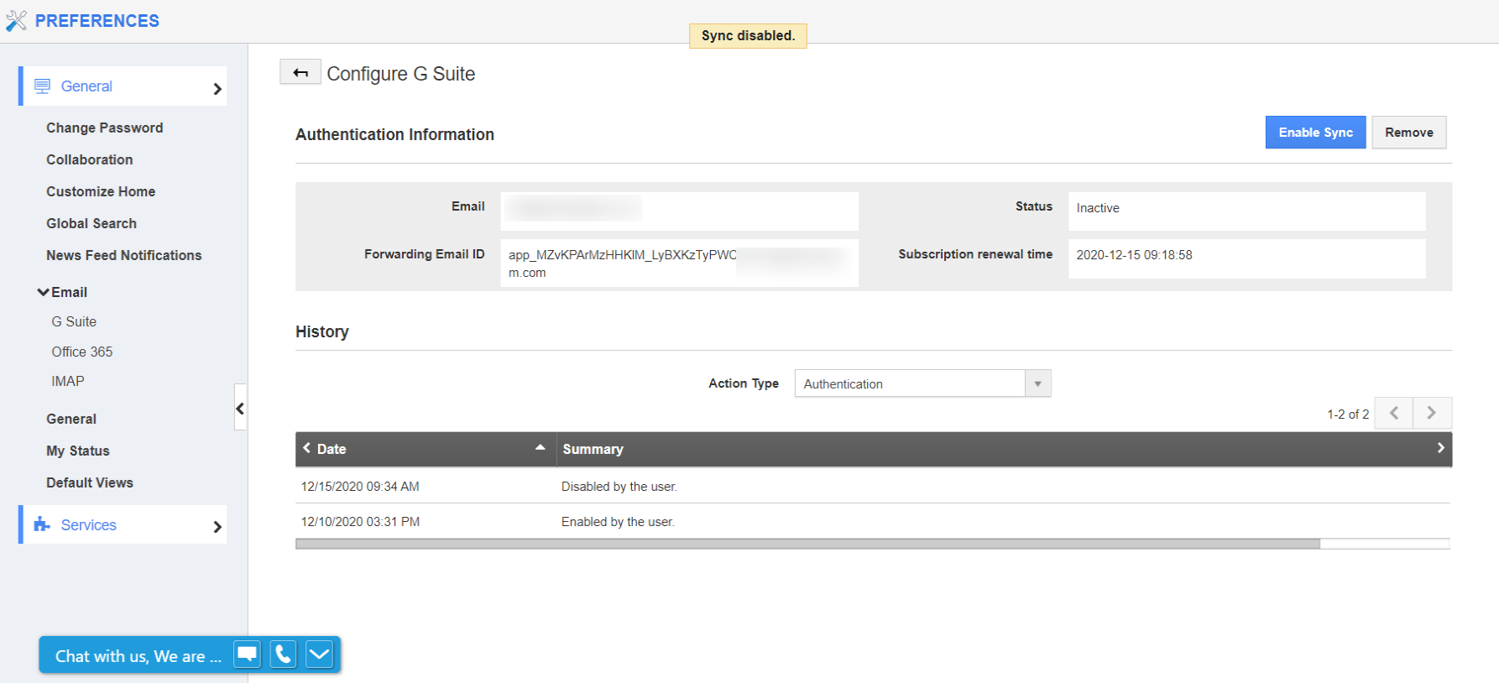Open Office 365 email settings
Viewport: 1499px width, 683px height.
81,352
